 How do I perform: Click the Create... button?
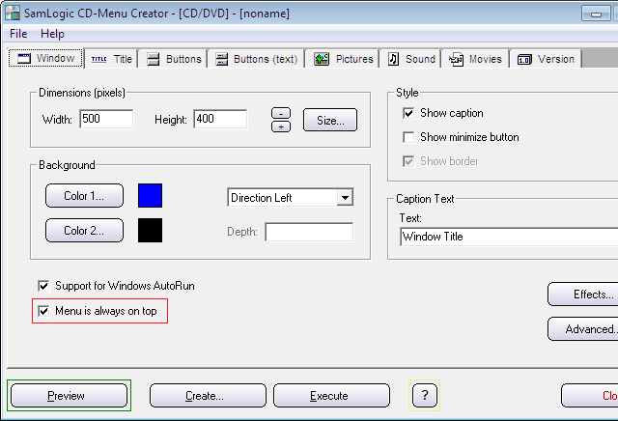(208, 395)
